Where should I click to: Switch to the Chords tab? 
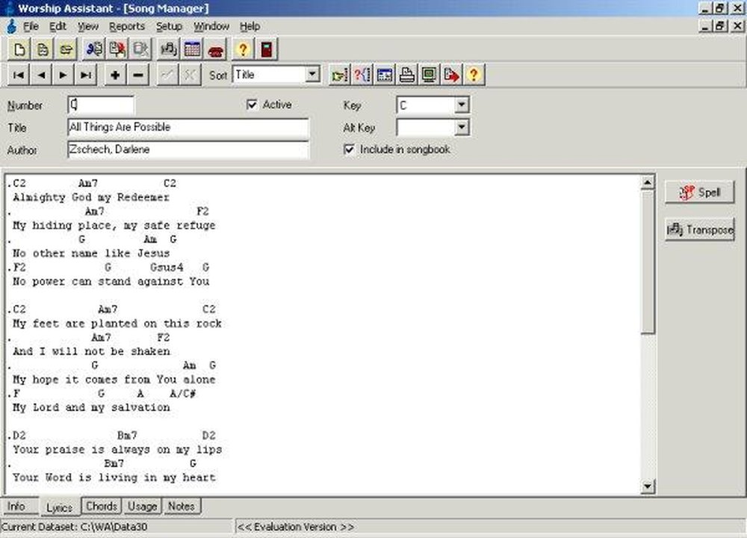(x=101, y=507)
